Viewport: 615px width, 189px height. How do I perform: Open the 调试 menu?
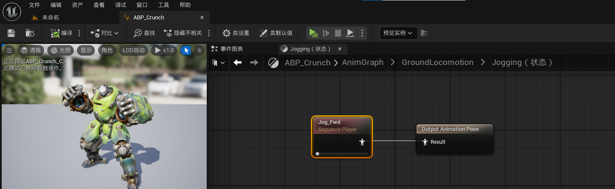coord(121,5)
